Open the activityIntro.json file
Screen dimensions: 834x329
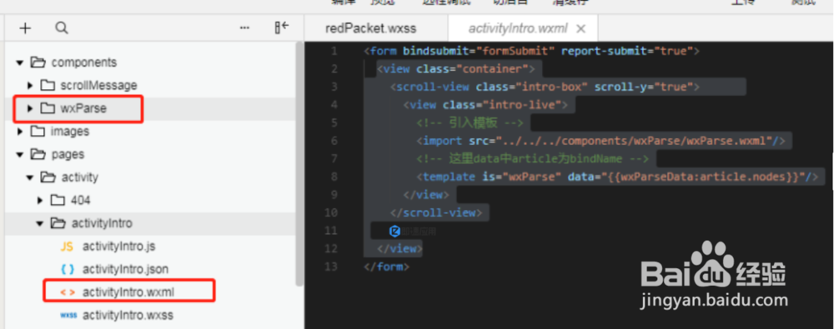[126, 270]
